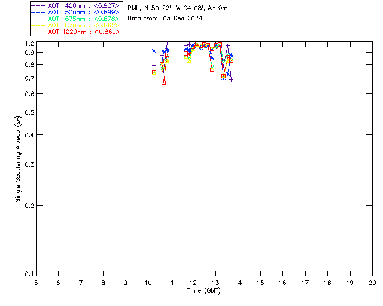Select the AOT 870nm yellow legend entry

pos(75,25)
